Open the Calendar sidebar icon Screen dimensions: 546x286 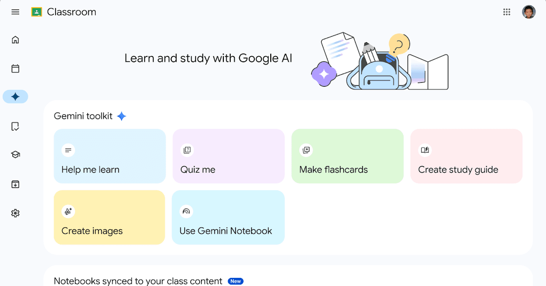[15, 69]
